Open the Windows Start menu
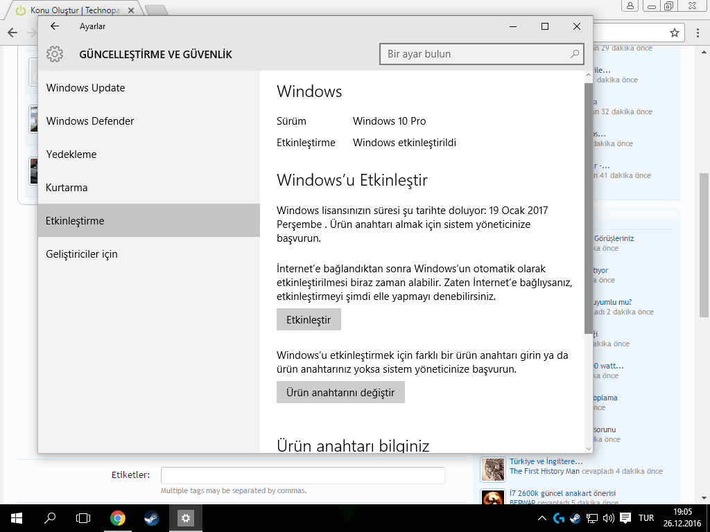 point(17,518)
